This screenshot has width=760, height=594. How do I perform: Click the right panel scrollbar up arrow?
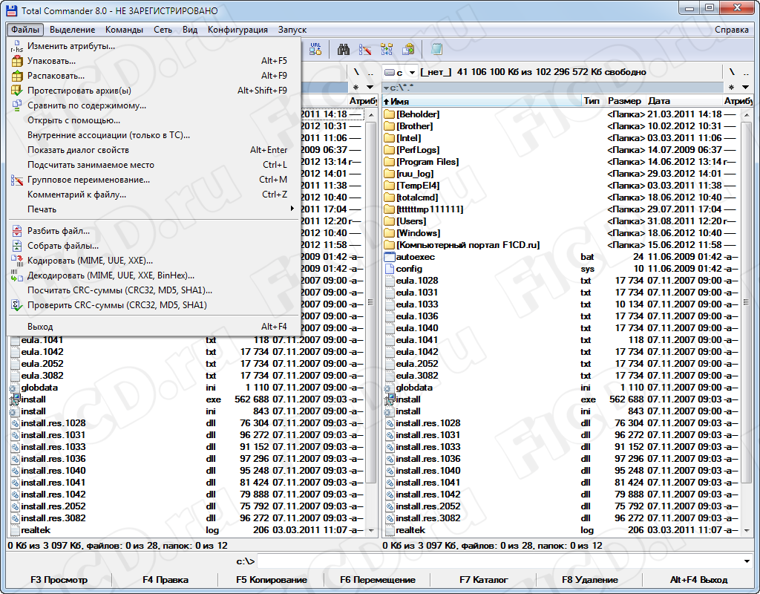(747, 115)
